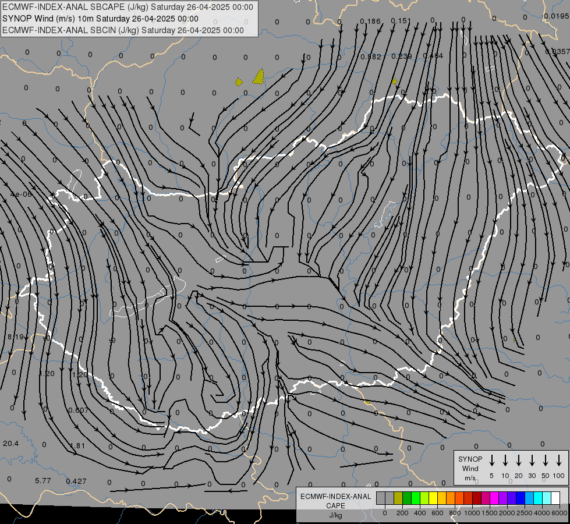
Task: Select the pure blue swatch before 2500
Action: 520,498
